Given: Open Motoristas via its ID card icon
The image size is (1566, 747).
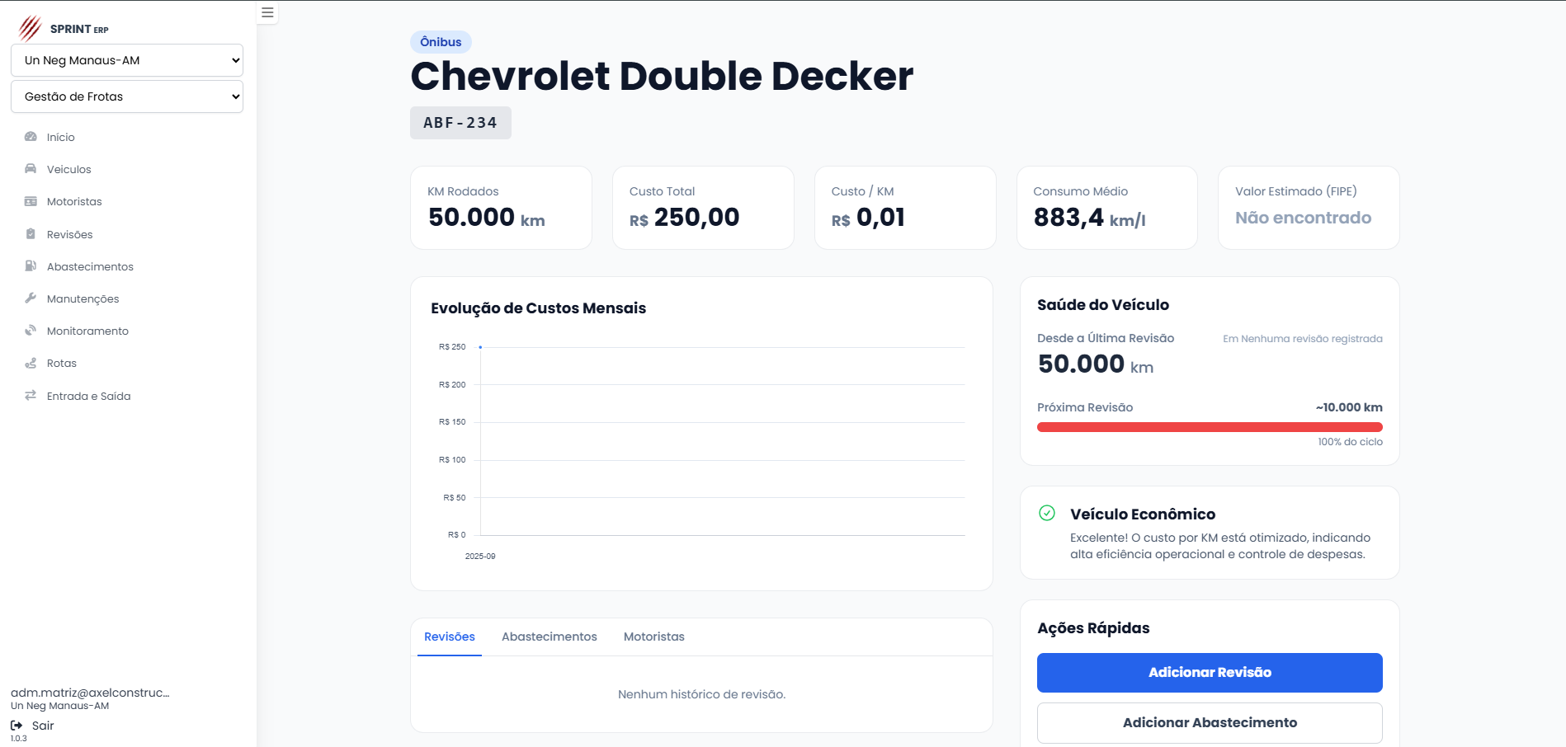Looking at the screenshot, I should (31, 201).
